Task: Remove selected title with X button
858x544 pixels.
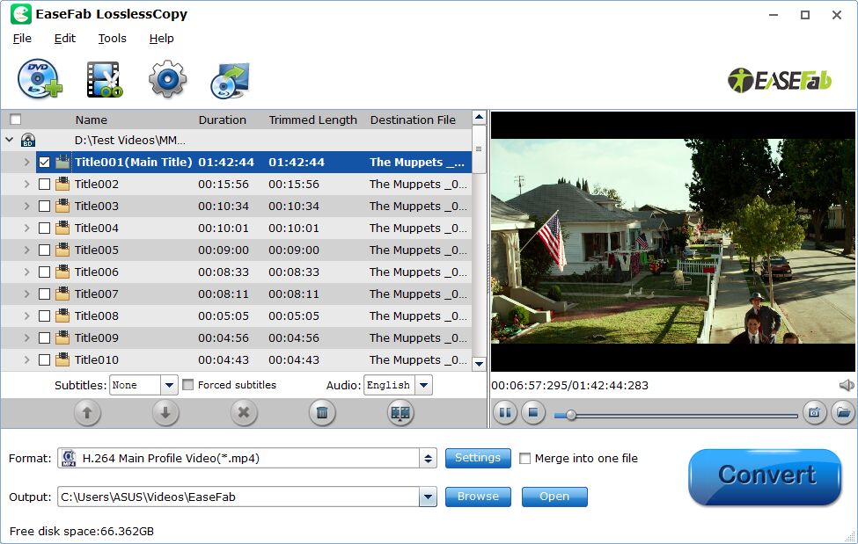Action: [244, 413]
